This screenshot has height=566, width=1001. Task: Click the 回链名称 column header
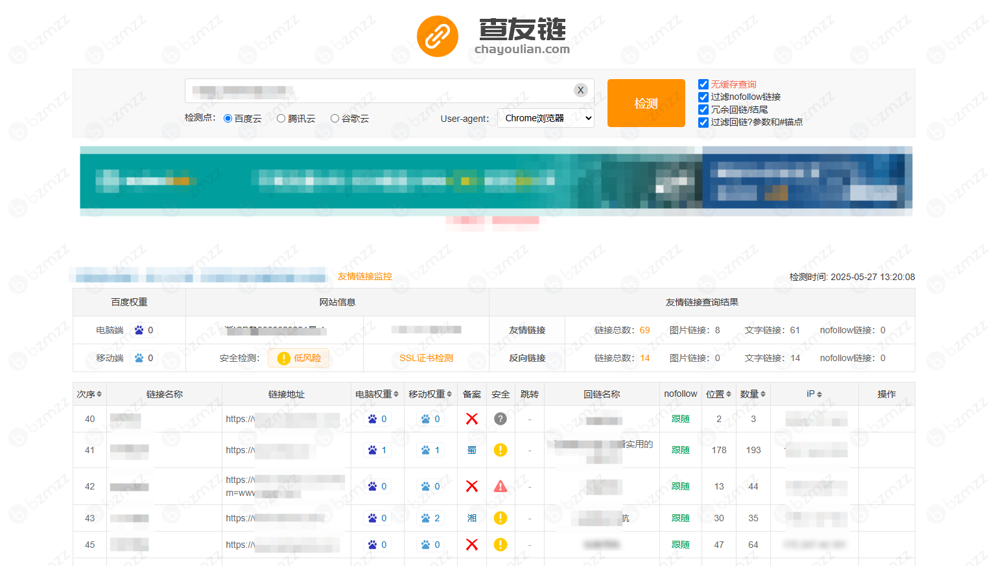click(602, 394)
